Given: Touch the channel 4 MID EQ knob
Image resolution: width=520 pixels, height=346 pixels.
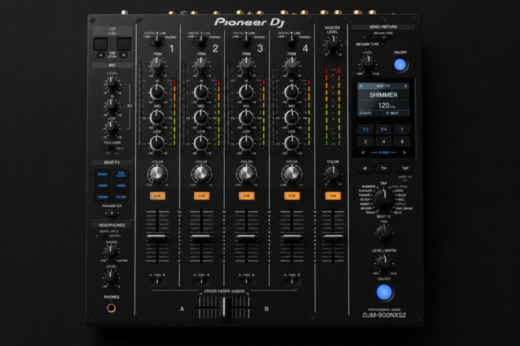Looking at the screenshot, I should tap(292, 117).
